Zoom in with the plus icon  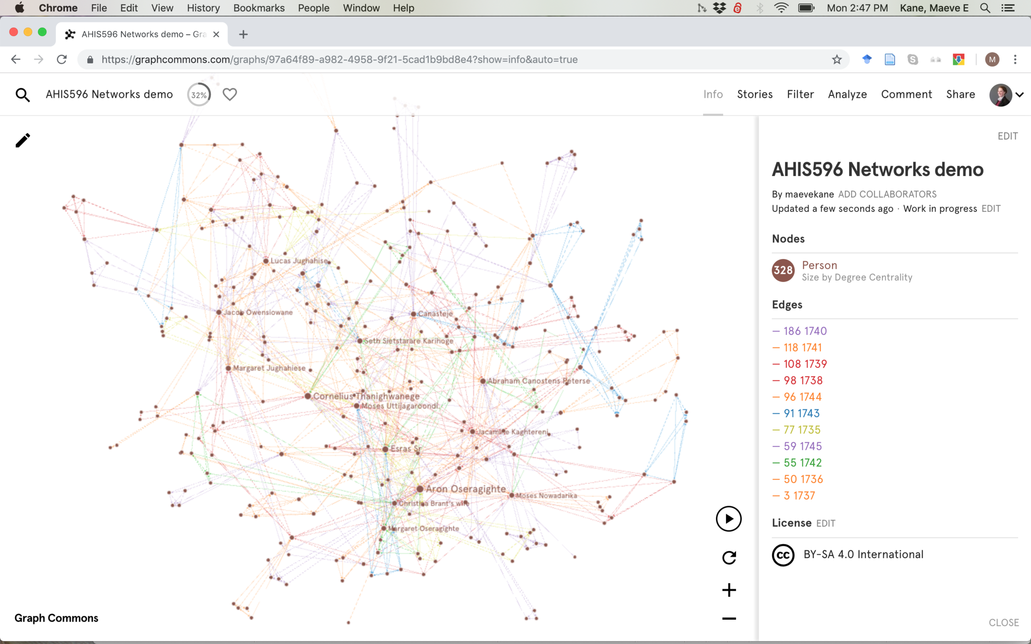coord(729,590)
